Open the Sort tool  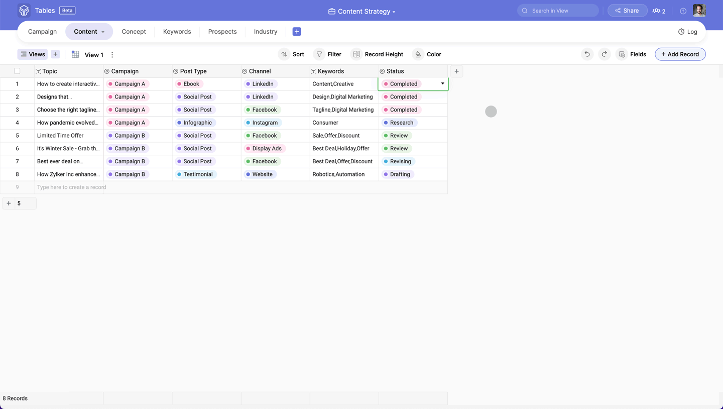point(292,54)
